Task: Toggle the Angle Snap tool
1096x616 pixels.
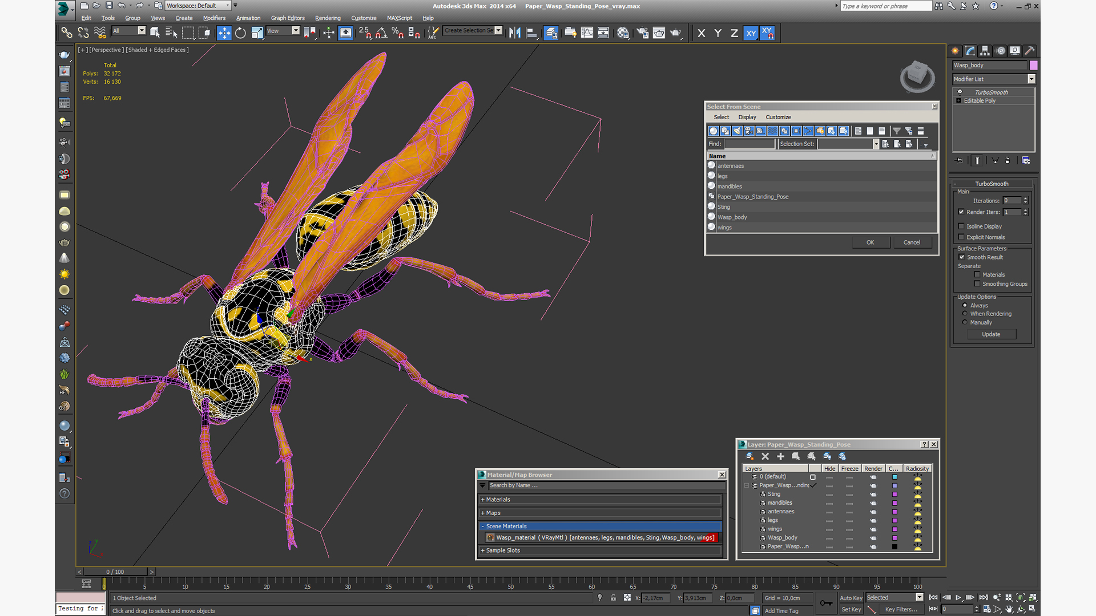Action: (381, 33)
